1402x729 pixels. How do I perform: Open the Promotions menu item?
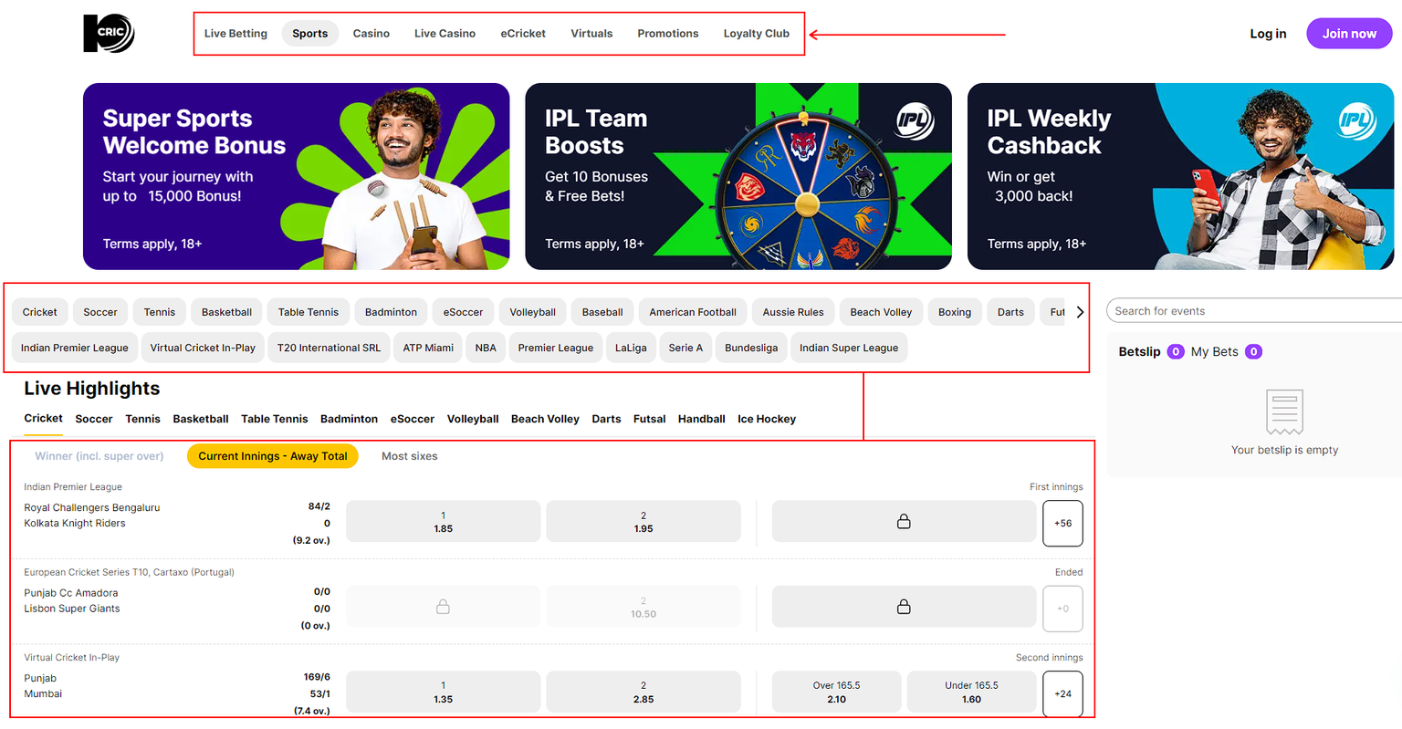click(667, 34)
